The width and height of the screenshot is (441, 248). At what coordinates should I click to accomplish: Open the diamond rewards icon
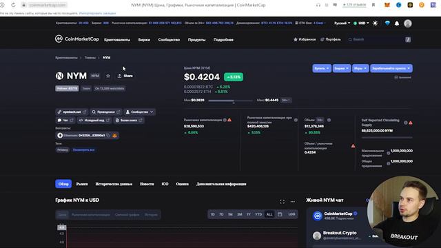tap(387, 23)
